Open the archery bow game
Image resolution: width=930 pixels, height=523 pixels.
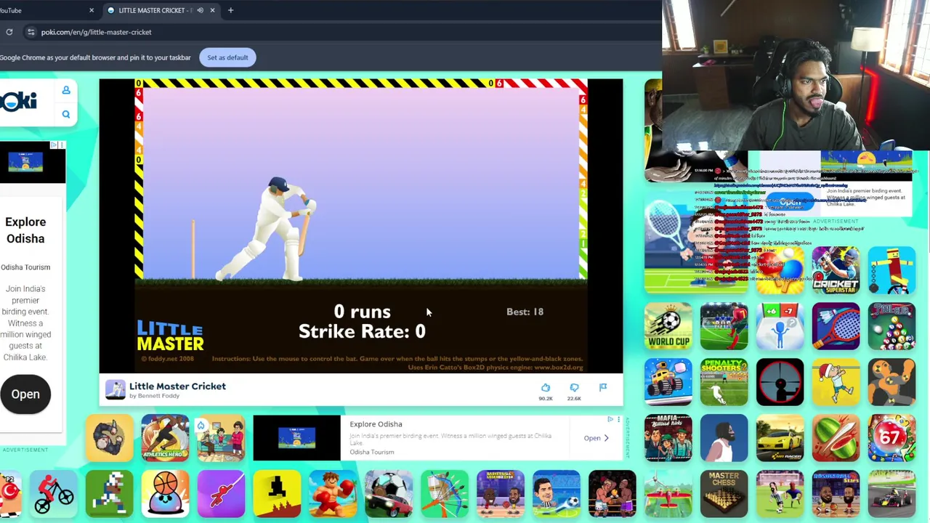445,494
